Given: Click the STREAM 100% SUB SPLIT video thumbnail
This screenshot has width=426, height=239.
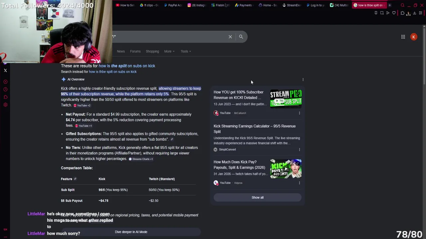Looking at the screenshot, I should coord(286,99).
